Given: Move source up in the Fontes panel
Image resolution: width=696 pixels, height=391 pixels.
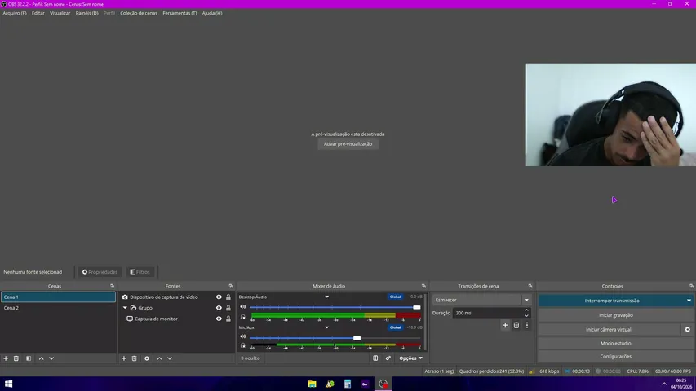Looking at the screenshot, I should (159, 358).
